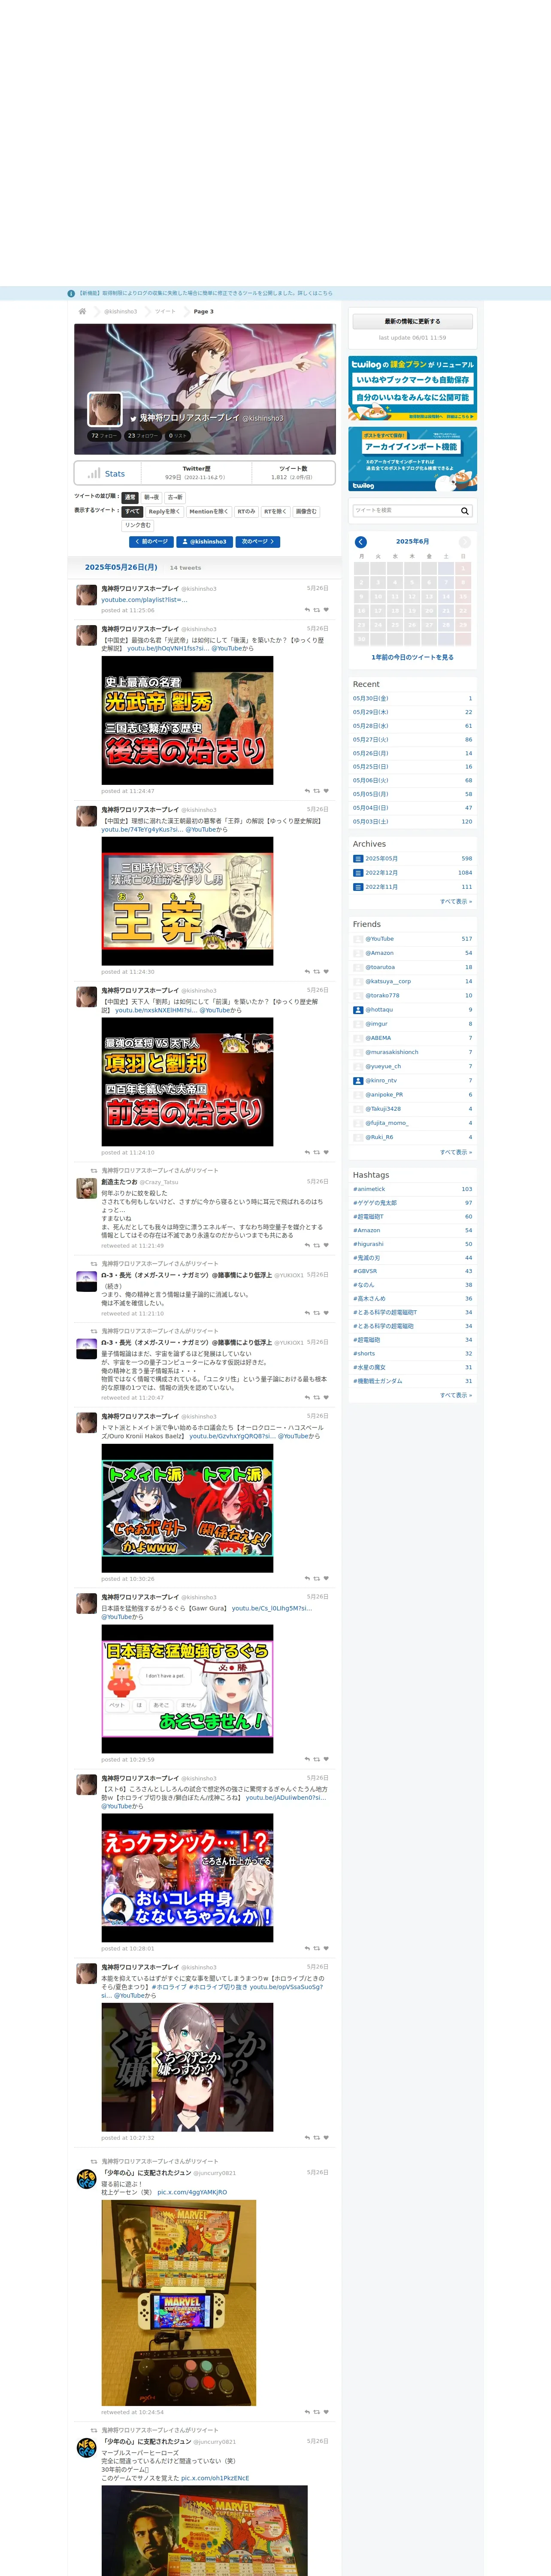Screen dimensions: 551x2576
Task: Select 通常 sort order
Action: (x=130, y=497)
